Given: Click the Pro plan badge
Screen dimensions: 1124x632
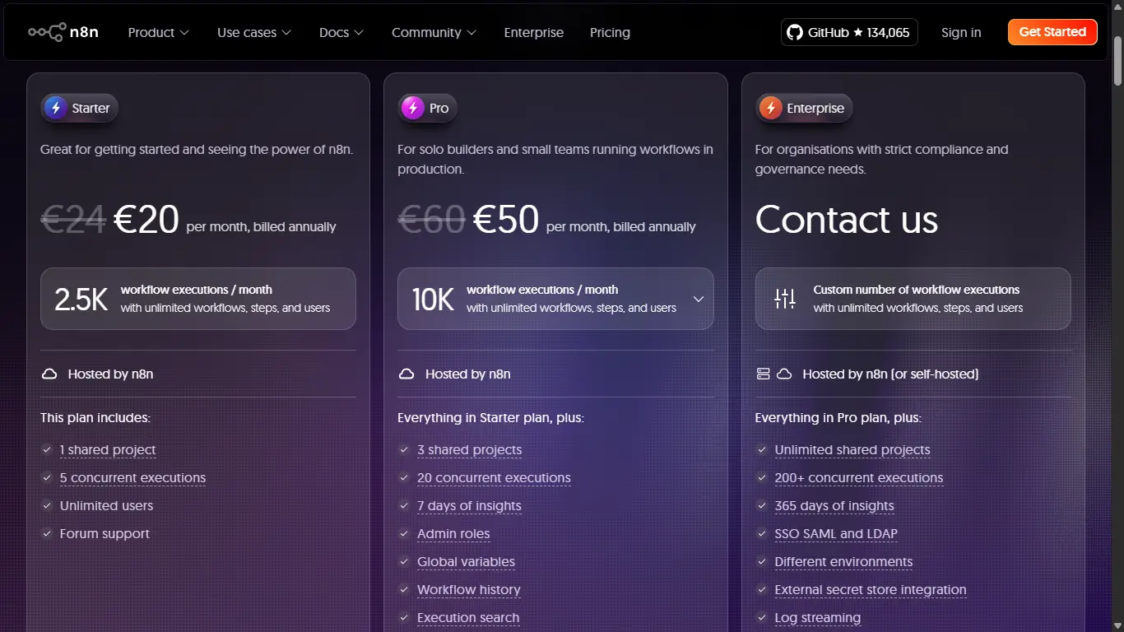Looking at the screenshot, I should (427, 108).
